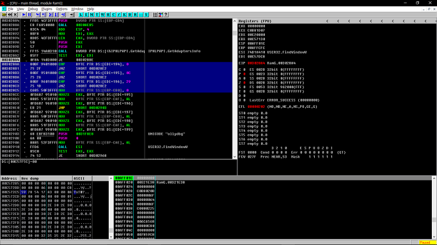The width and height of the screenshot is (437, 245).
Task: Open Debugging options list icon
Action: click(155, 15)
